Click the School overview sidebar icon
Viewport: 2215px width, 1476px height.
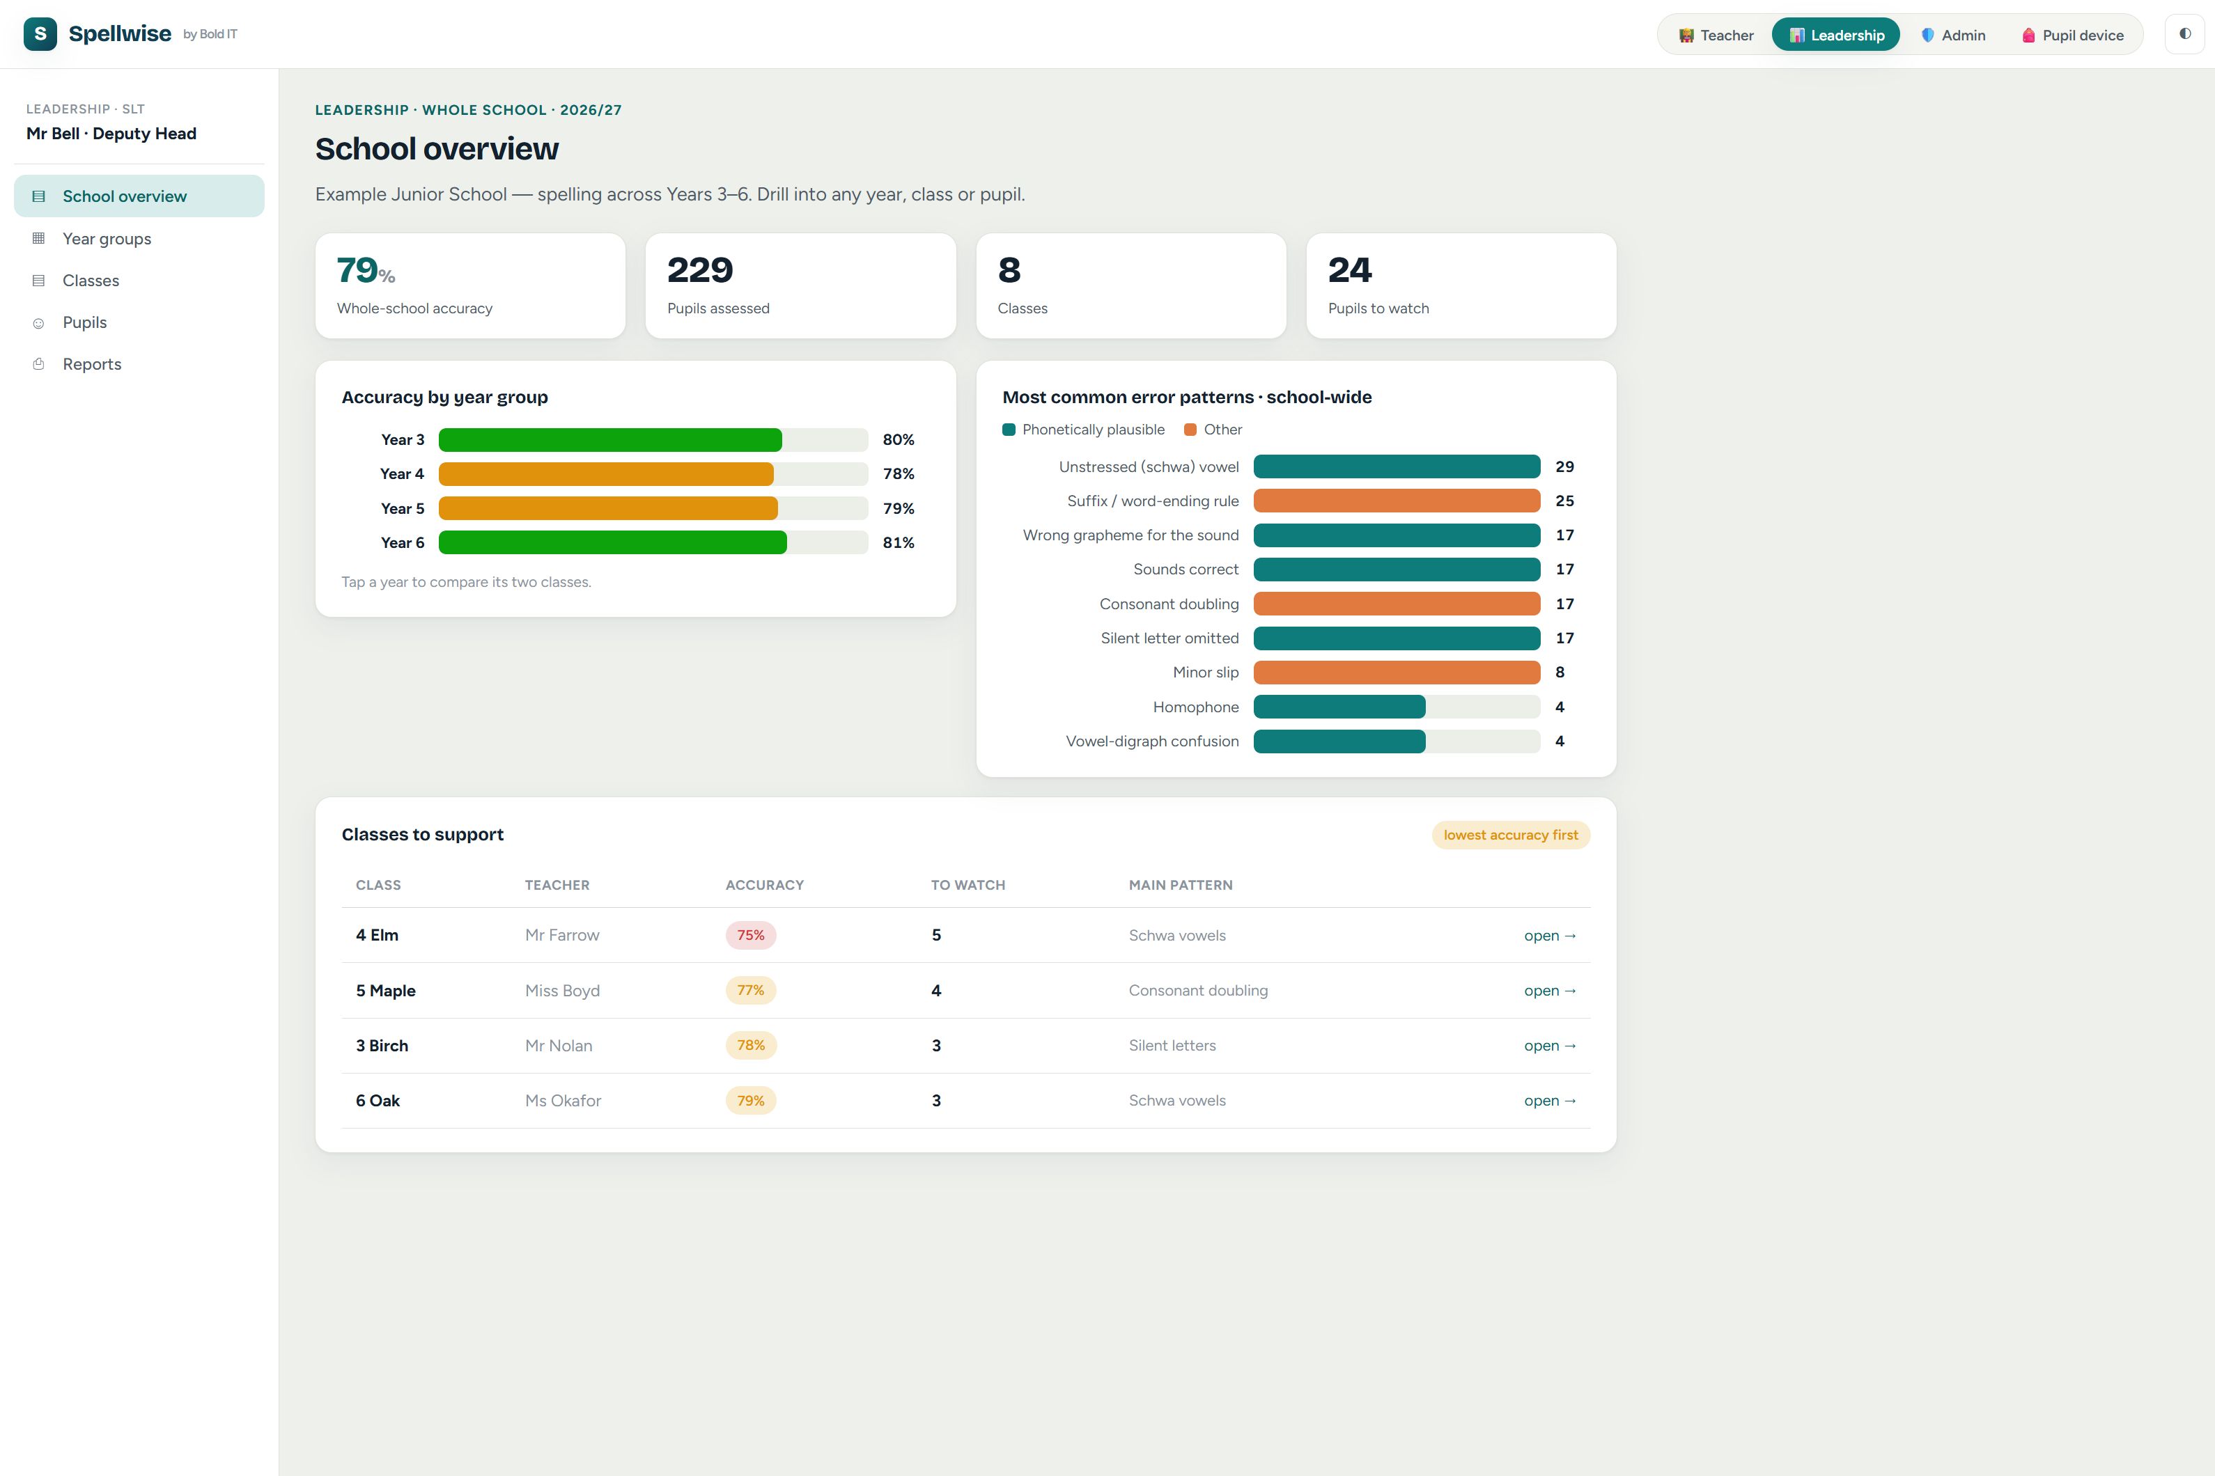(38, 196)
